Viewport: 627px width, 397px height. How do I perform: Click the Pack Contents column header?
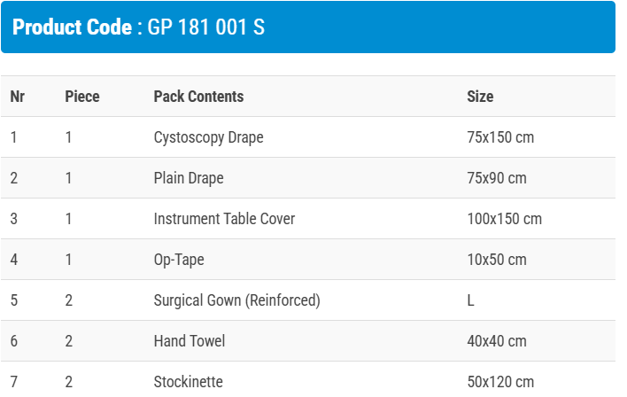(198, 97)
